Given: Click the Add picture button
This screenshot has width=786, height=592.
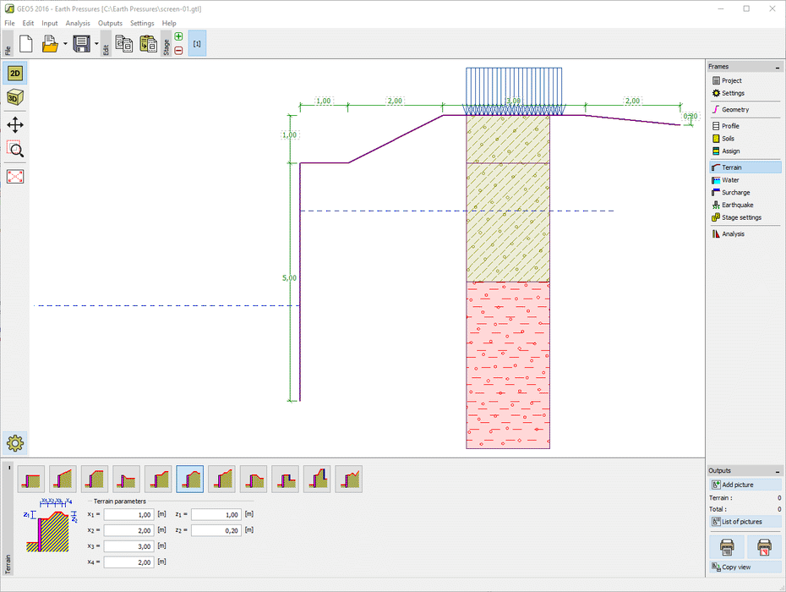Looking at the screenshot, I should (x=744, y=485).
